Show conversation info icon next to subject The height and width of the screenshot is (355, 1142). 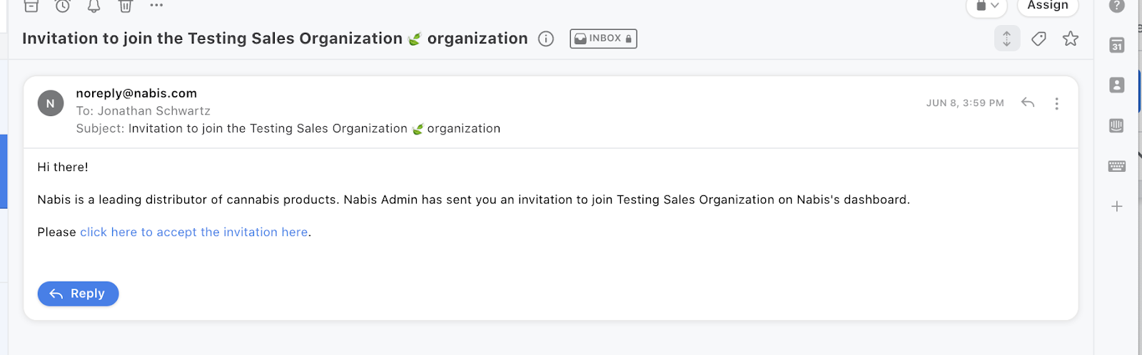tap(546, 39)
